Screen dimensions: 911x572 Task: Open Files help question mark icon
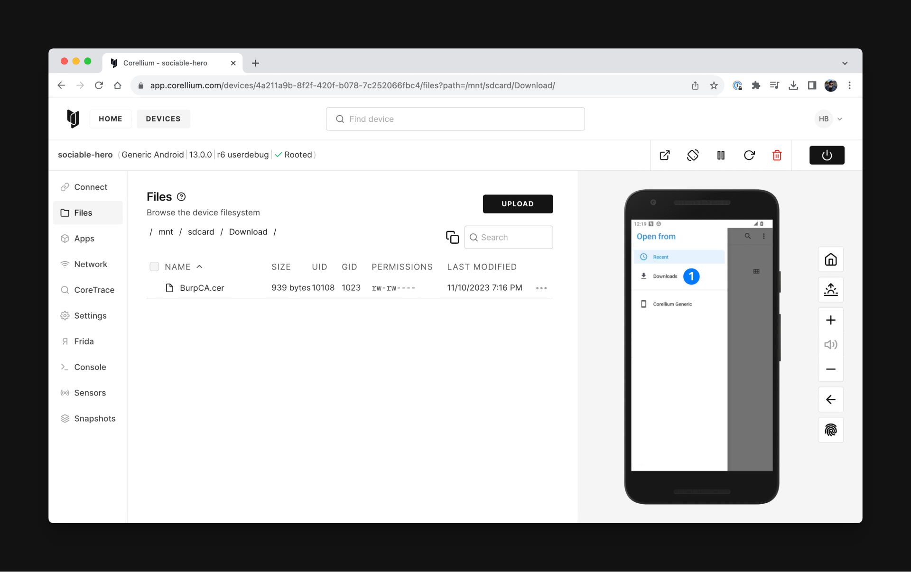pyautogui.click(x=181, y=197)
